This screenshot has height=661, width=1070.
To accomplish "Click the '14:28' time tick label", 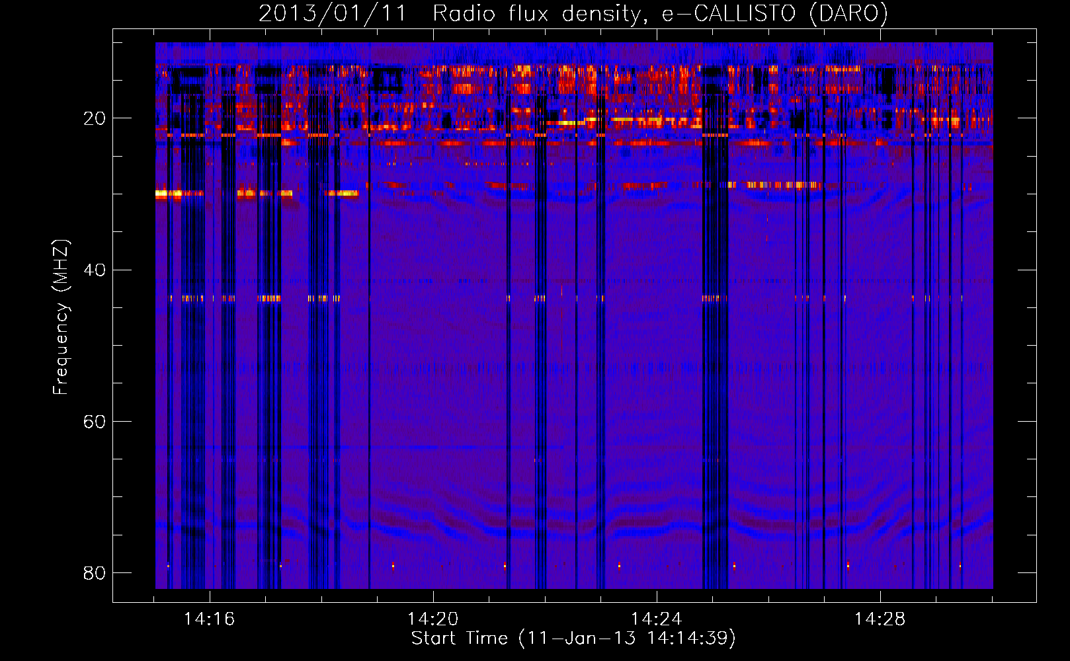I will (880, 619).
